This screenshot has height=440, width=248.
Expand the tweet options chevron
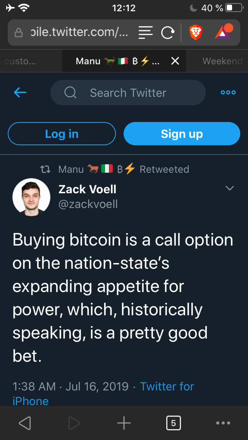[x=230, y=188]
